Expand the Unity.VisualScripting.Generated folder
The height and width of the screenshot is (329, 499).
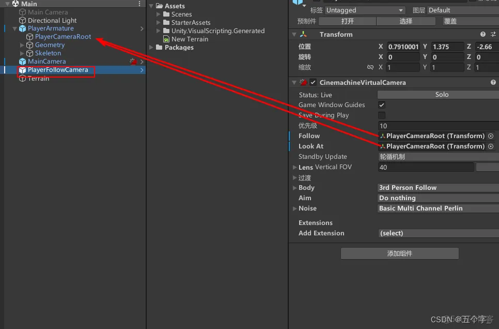pyautogui.click(x=159, y=31)
